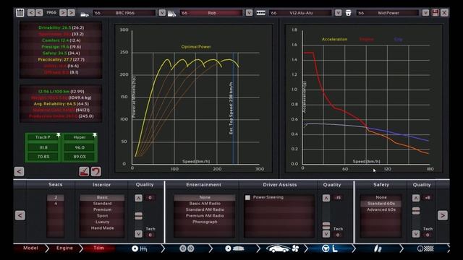Image resolution: width=463 pixels, height=260 pixels.
Task: Choose the Premium interior
Action: click(102, 209)
